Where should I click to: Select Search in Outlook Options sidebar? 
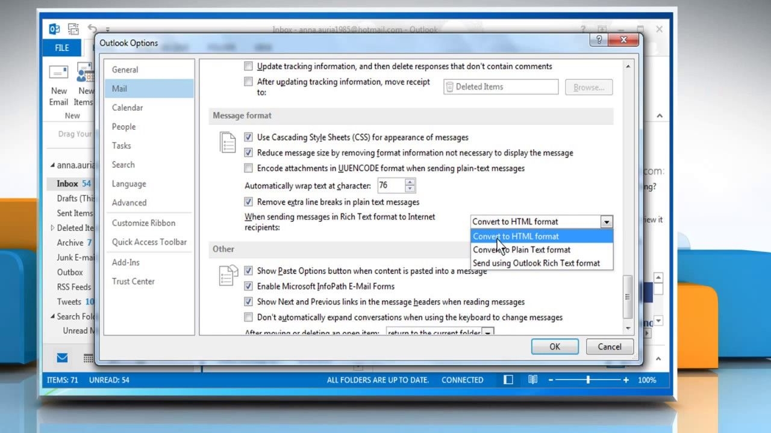149,164
